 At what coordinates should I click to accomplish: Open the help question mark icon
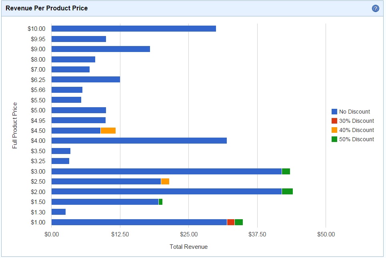pos(376,8)
